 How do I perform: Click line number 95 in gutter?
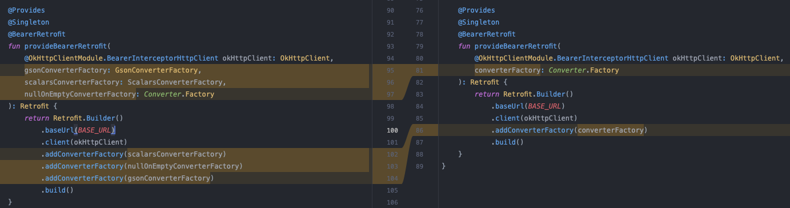[391, 70]
